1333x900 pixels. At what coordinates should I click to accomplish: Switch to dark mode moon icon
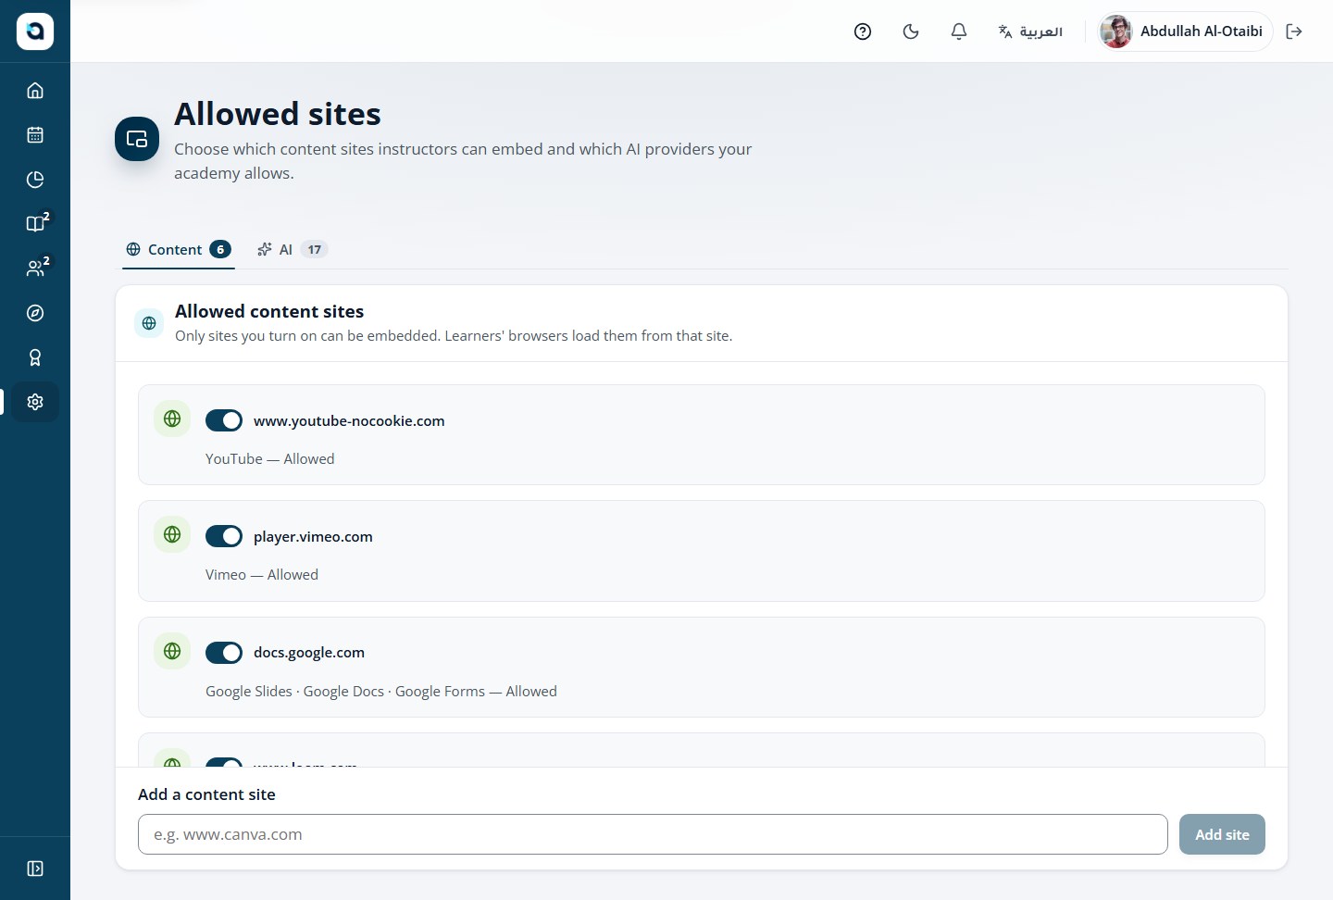[911, 31]
